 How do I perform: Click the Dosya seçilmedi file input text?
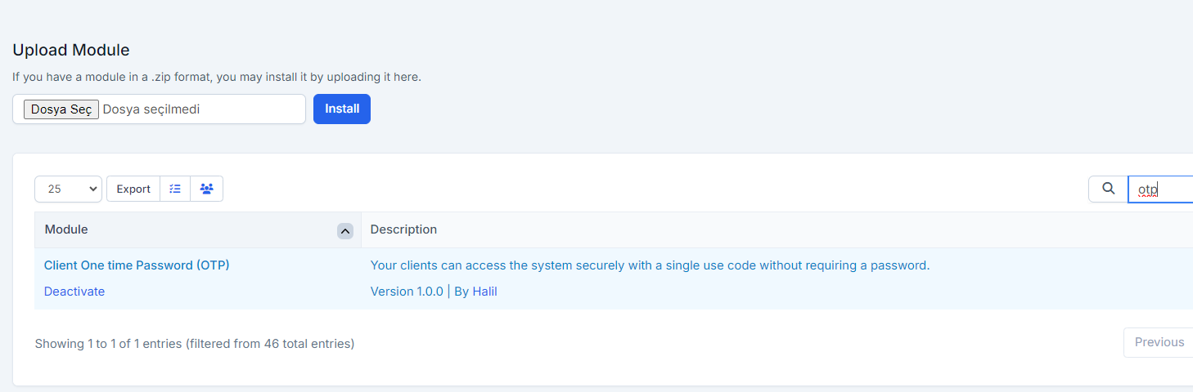click(151, 109)
